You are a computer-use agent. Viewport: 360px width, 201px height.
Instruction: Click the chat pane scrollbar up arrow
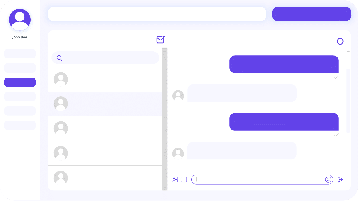[348, 51]
